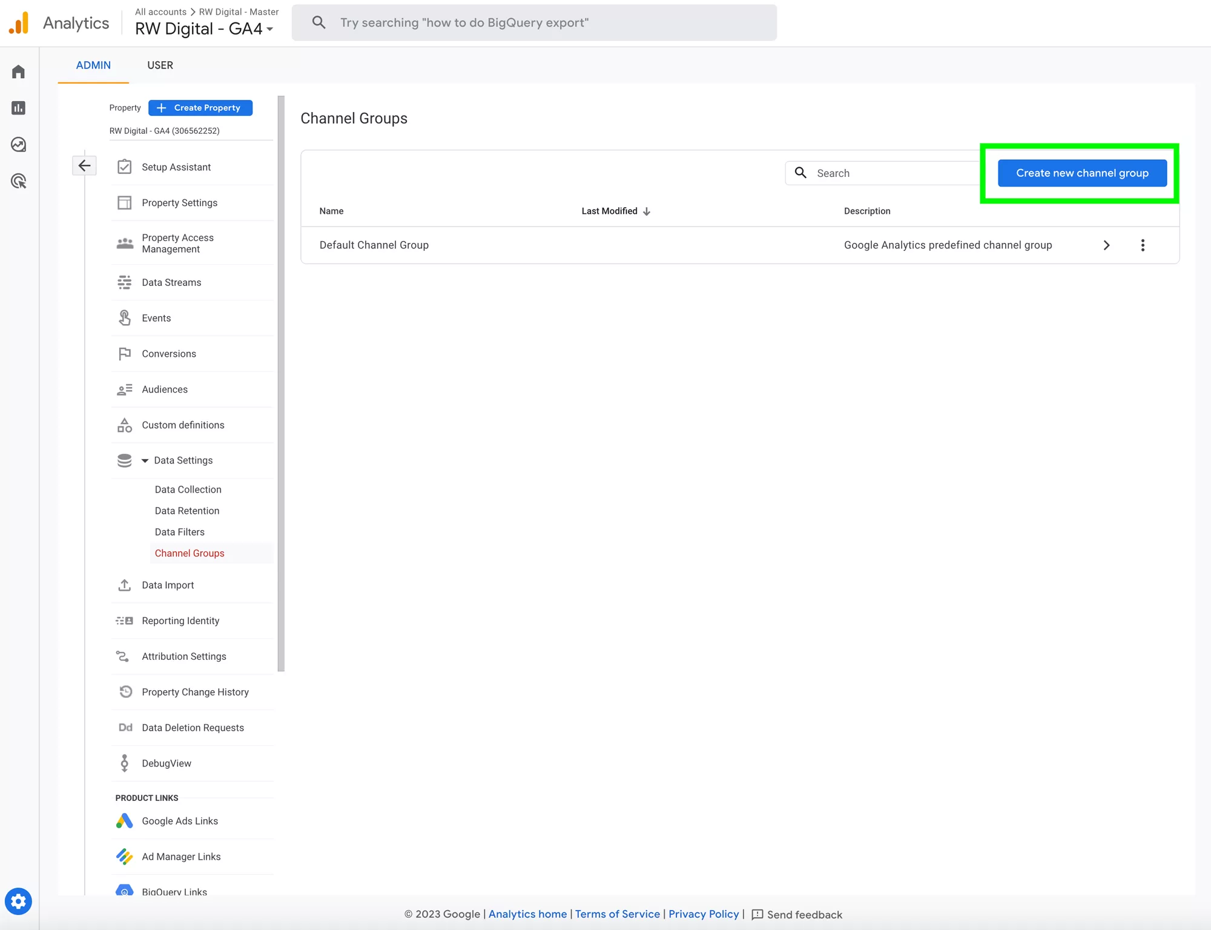Click the Custom definitions icon
Screen dimensions: 1211x930
click(125, 425)
